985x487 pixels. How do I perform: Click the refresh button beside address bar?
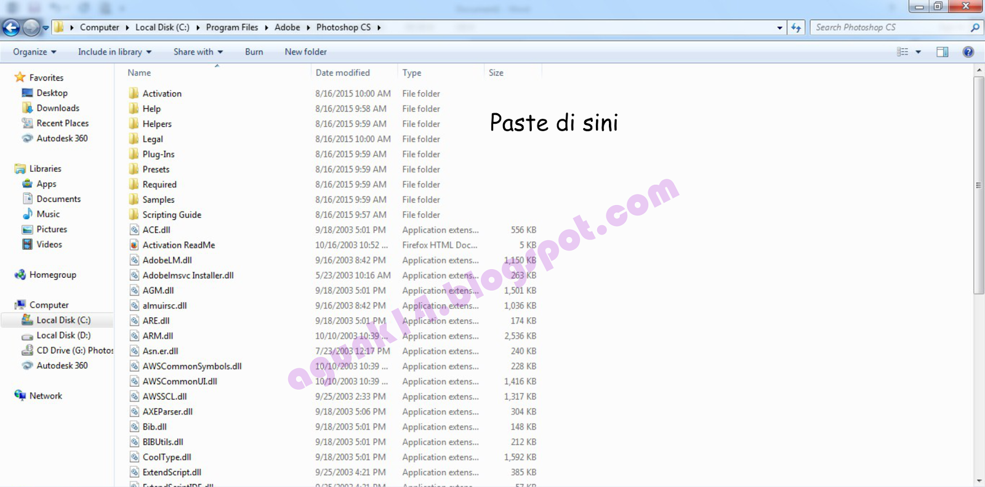pos(796,28)
